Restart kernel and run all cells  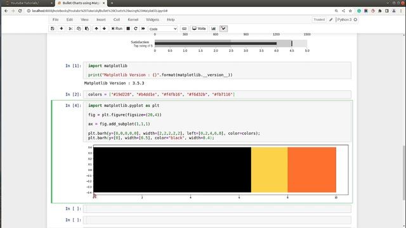143,28
